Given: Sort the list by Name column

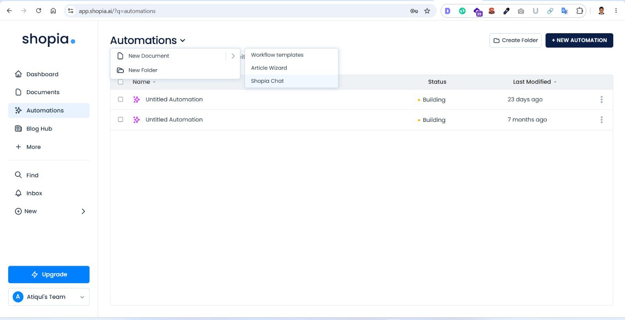Looking at the screenshot, I should pyautogui.click(x=144, y=82).
